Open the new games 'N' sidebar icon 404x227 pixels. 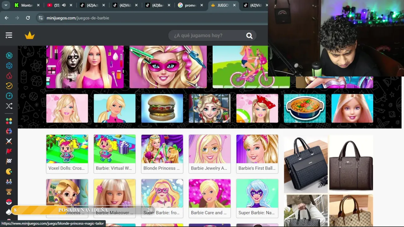point(9,56)
